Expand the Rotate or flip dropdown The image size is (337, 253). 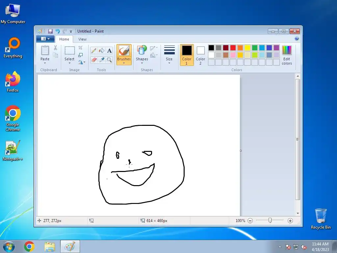[82, 62]
